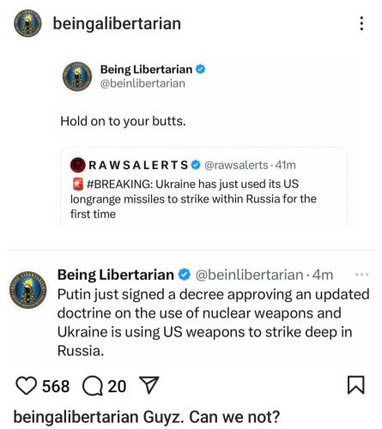This screenshot has height=429, width=382.
Task: Open the beingalibertarian username in the header
Action: click(117, 23)
